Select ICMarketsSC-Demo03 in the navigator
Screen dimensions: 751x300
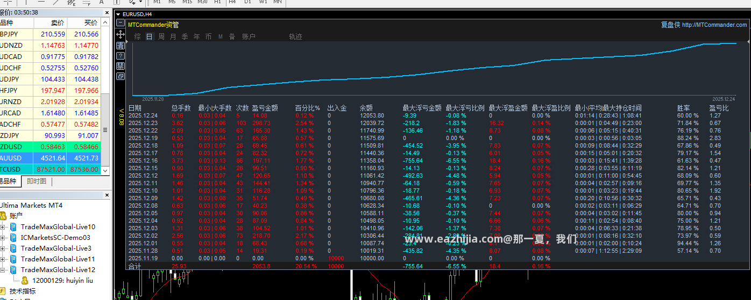55,238
